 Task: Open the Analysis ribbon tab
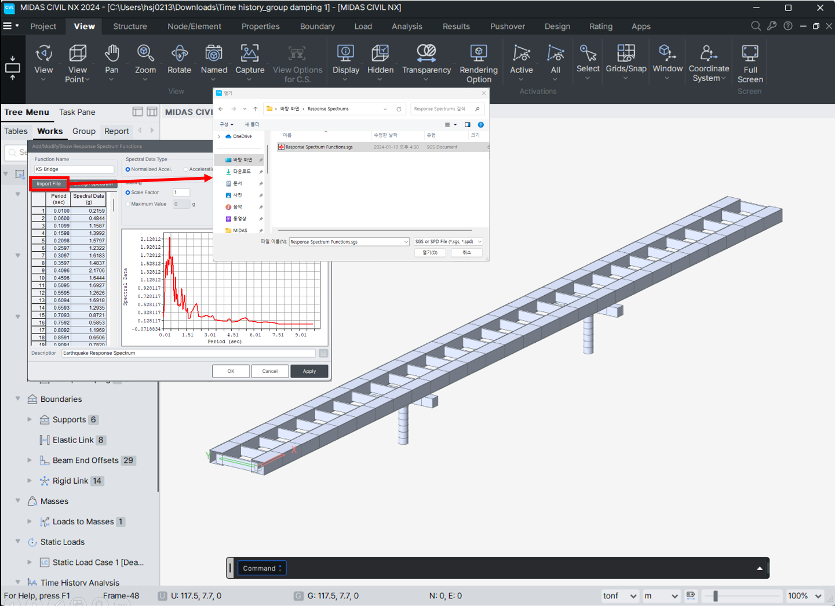coord(407,27)
